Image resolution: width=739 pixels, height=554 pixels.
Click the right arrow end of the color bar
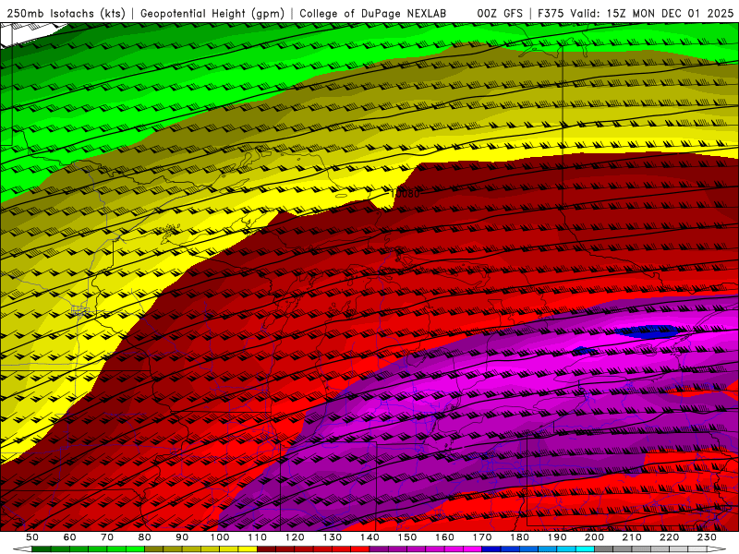click(717, 549)
